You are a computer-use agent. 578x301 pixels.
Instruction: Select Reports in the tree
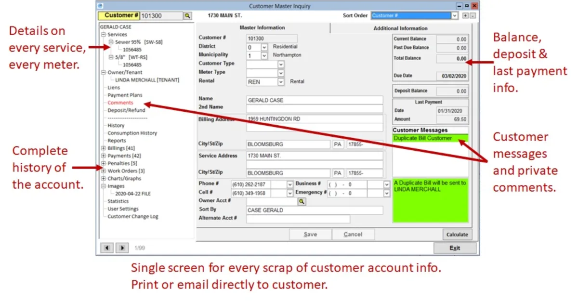pos(117,141)
